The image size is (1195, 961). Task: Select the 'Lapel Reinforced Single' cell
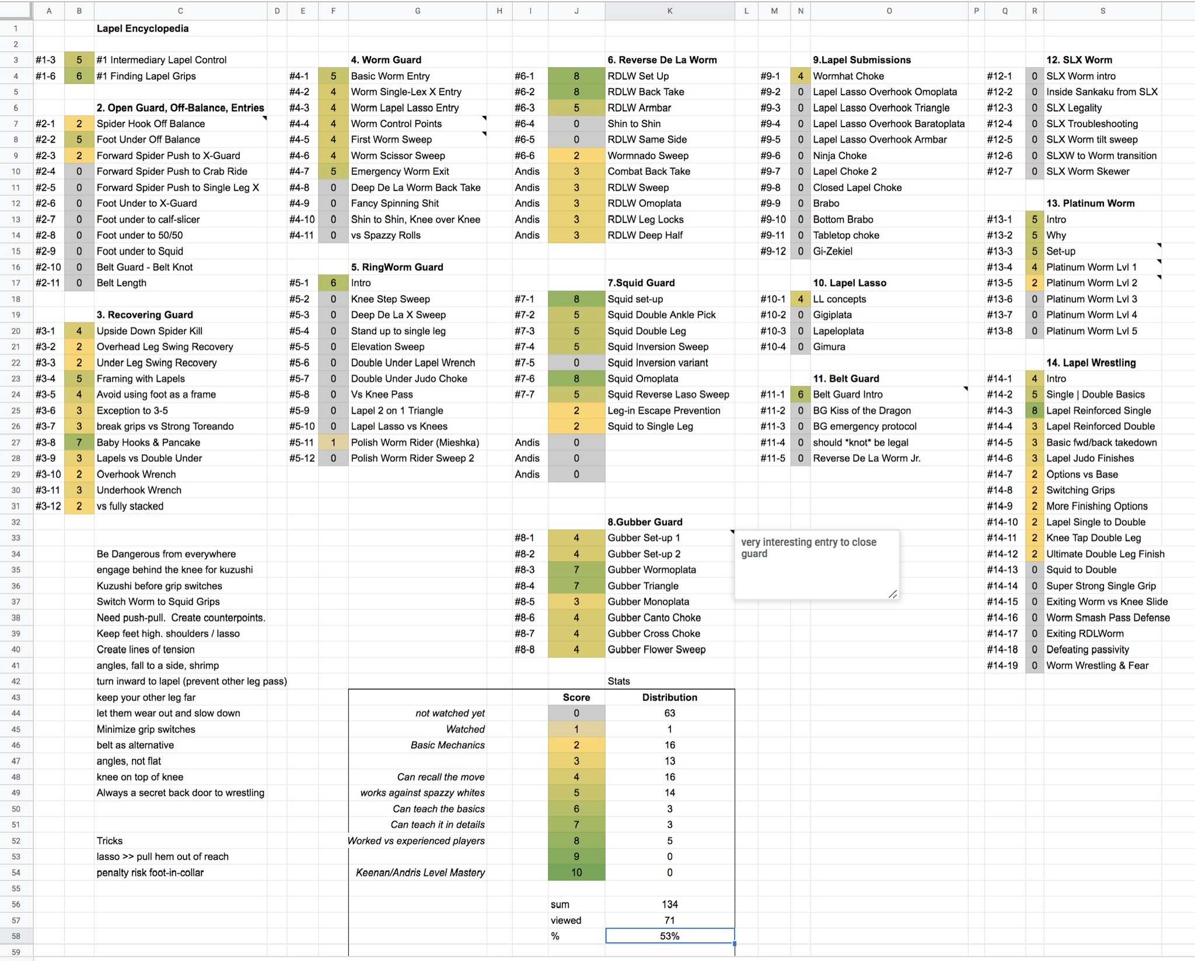click(x=1098, y=411)
